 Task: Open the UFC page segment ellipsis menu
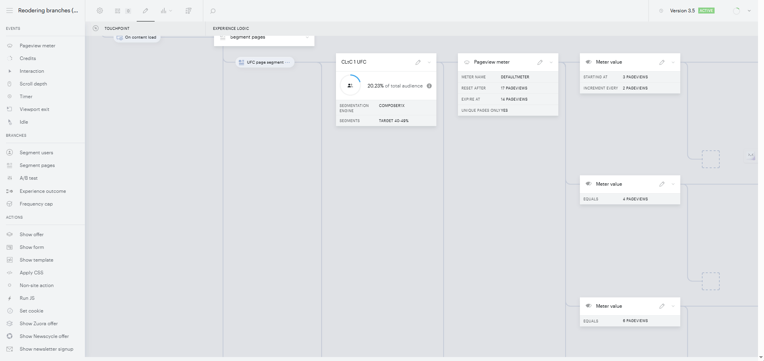[x=287, y=62]
